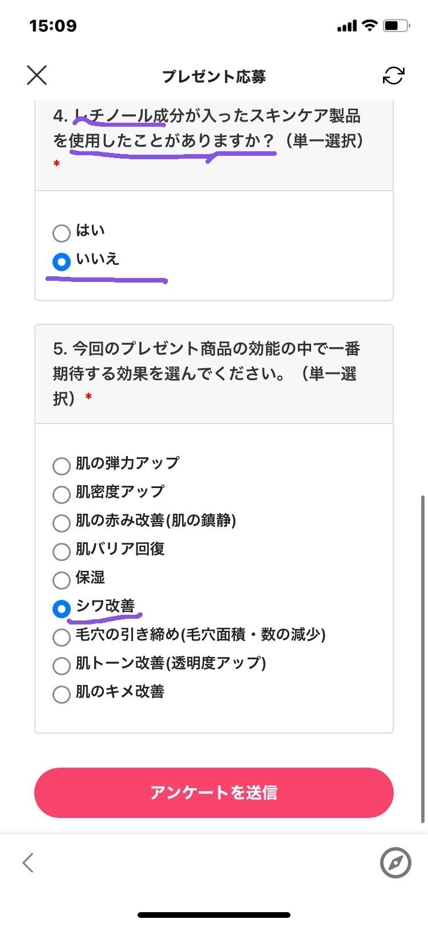Select the シワ改善 radio option

click(62, 608)
